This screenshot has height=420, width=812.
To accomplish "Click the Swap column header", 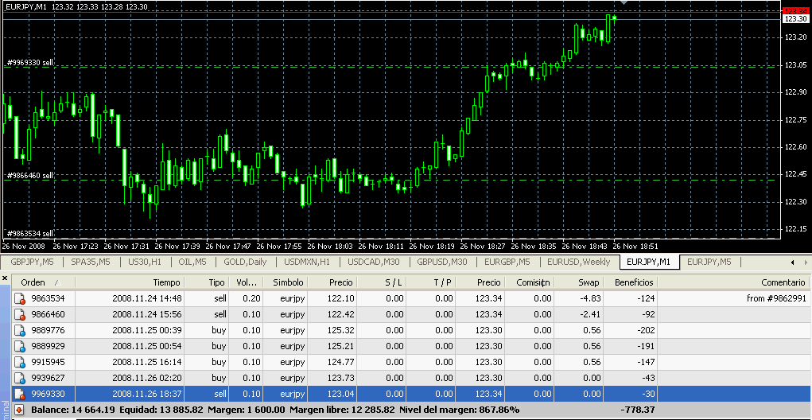I will [589, 282].
